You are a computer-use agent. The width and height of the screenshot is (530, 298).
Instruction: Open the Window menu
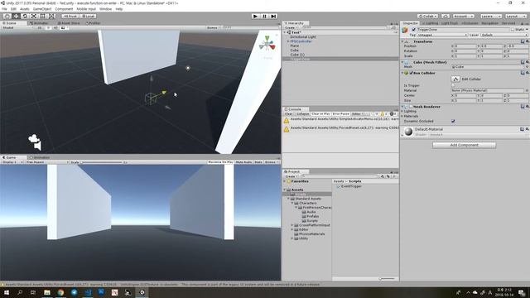105,9
